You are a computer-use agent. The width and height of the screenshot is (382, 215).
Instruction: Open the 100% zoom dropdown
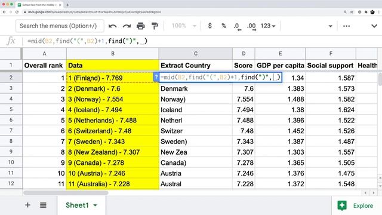[x=184, y=26]
